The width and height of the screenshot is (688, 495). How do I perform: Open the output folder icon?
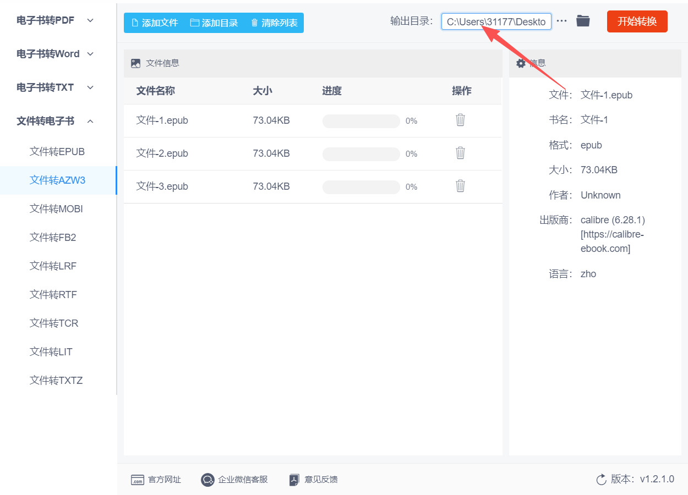coord(583,21)
